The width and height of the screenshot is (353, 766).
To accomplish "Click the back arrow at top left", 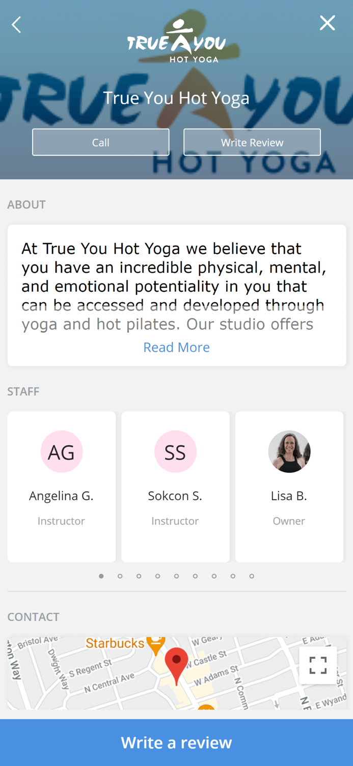I will click(16, 24).
